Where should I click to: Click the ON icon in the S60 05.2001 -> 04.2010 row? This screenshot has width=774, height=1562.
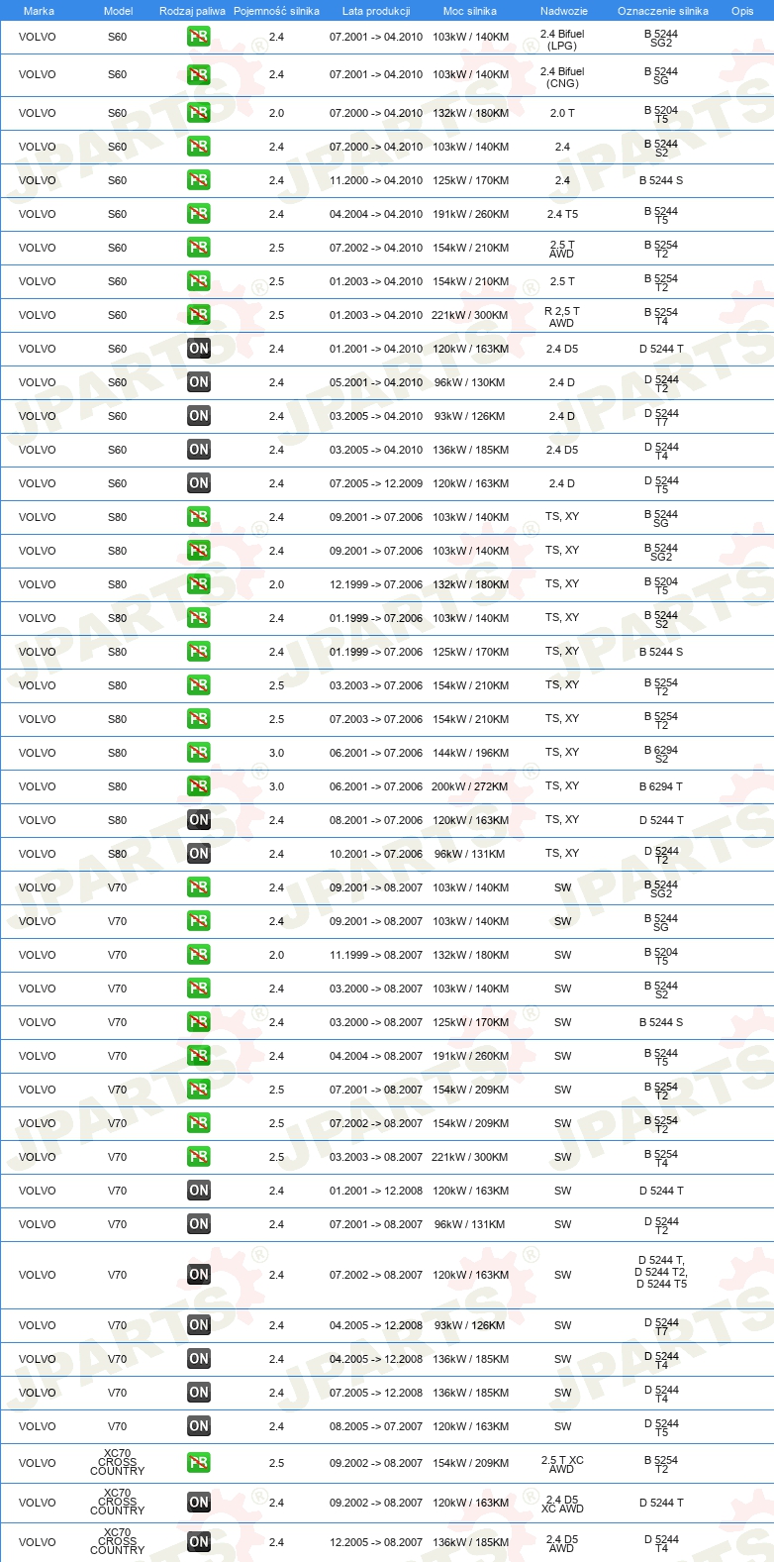[199, 382]
